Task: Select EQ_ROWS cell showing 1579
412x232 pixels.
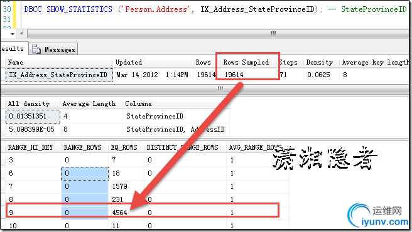Action: pyautogui.click(x=126, y=187)
